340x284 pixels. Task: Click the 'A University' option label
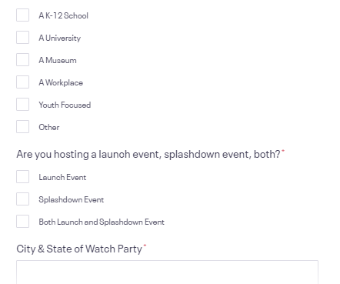(59, 38)
